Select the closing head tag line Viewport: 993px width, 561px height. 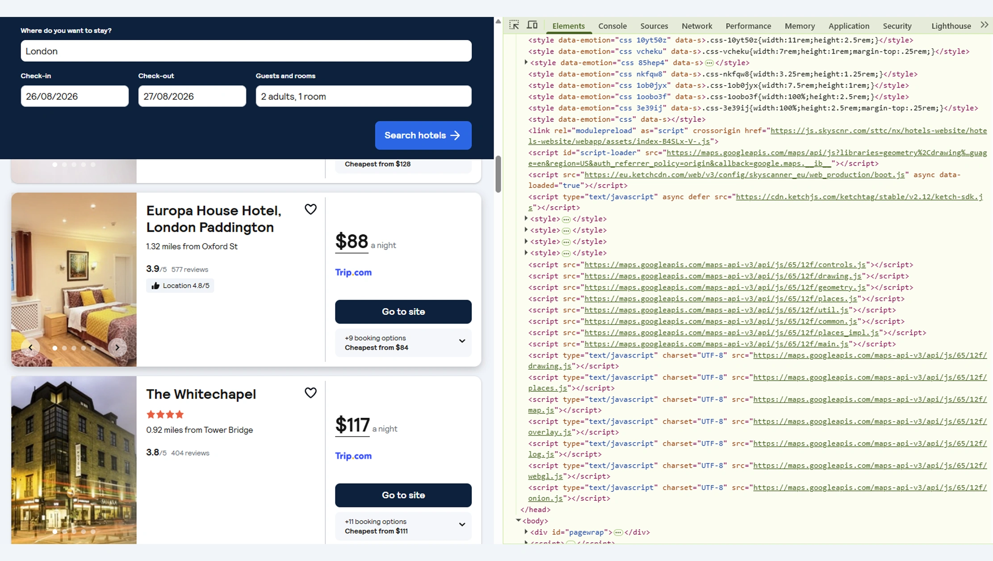pyautogui.click(x=535, y=509)
